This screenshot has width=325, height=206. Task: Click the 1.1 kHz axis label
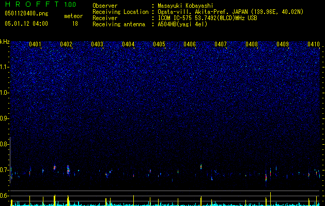pyautogui.click(x=4, y=67)
